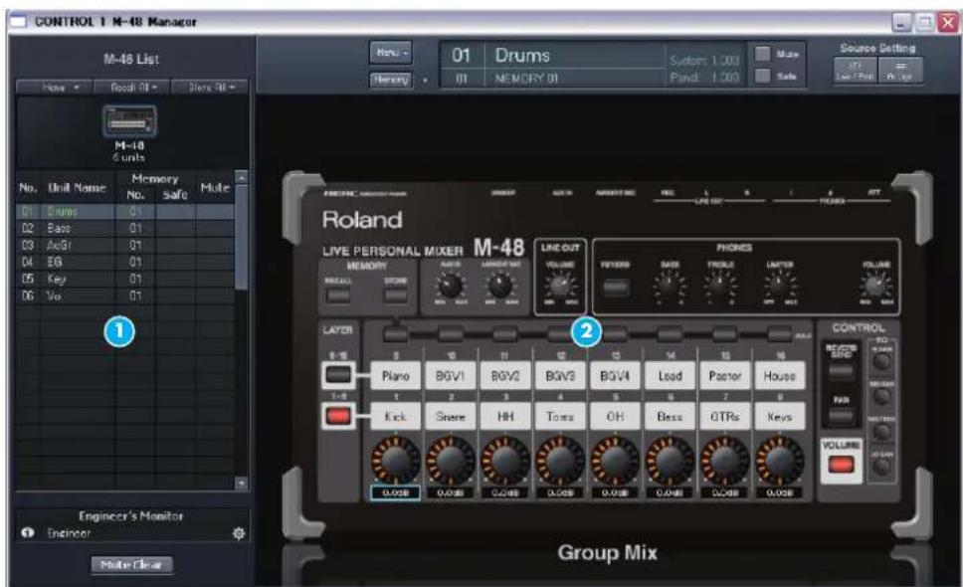Click the House group label
Viewport: 963px width, 587px height.
(779, 375)
